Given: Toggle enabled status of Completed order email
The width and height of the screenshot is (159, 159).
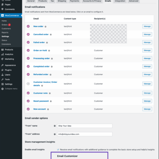Looking at the screenshot, I should pyautogui.click(x=28, y=66).
